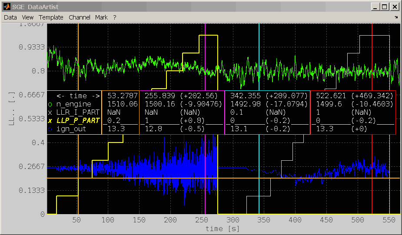Click the delta value (-17.0794)
The height and width of the screenshot is (235, 402).
pos(286,104)
